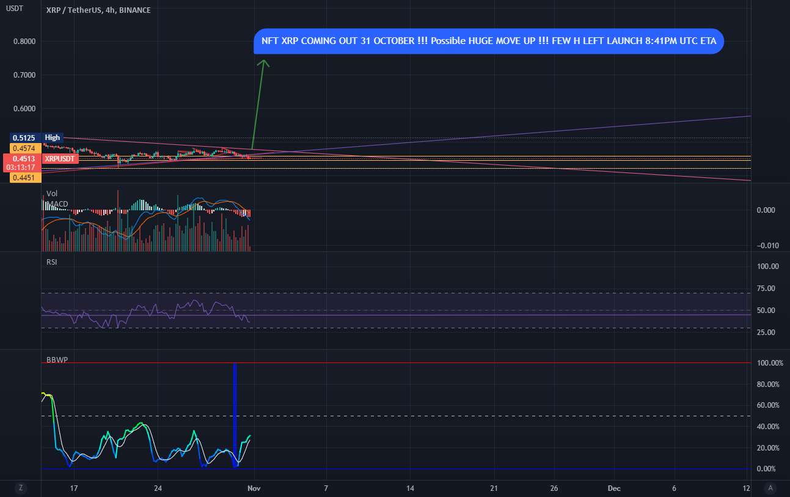The image size is (790, 497).
Task: Click the 0.8000 price axis value
Action: (x=24, y=42)
